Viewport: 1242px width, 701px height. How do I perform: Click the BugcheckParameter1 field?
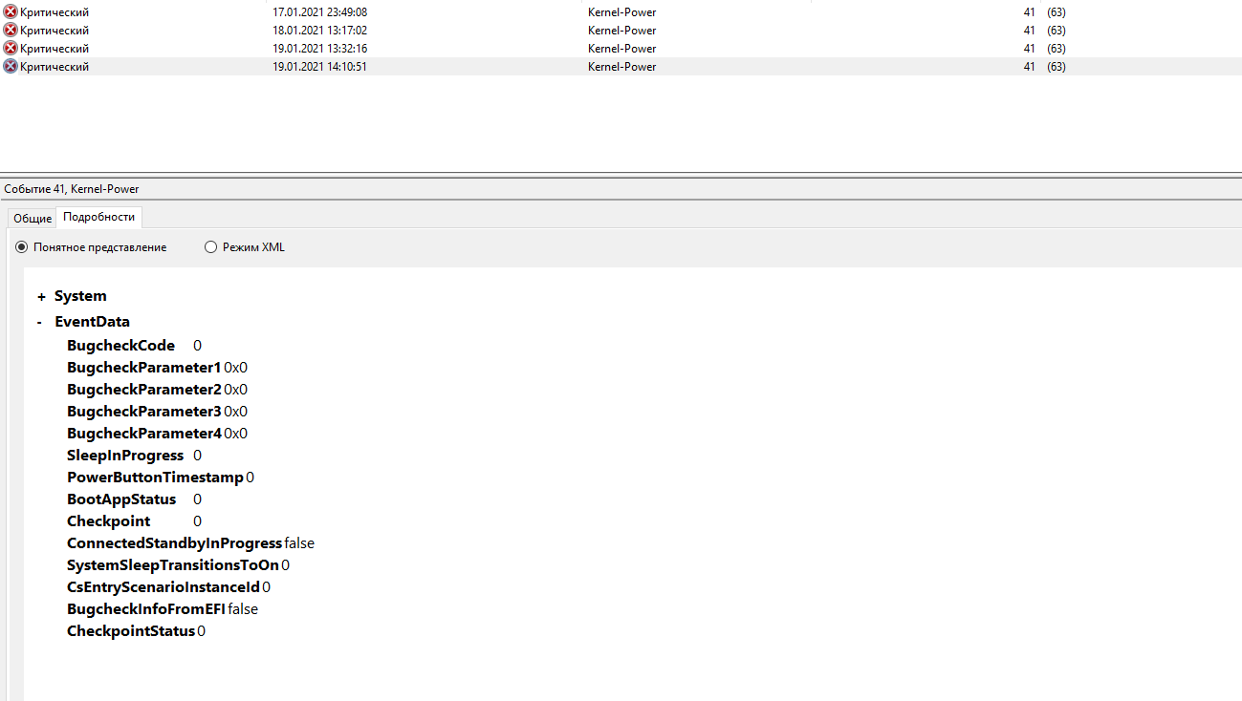tap(157, 368)
